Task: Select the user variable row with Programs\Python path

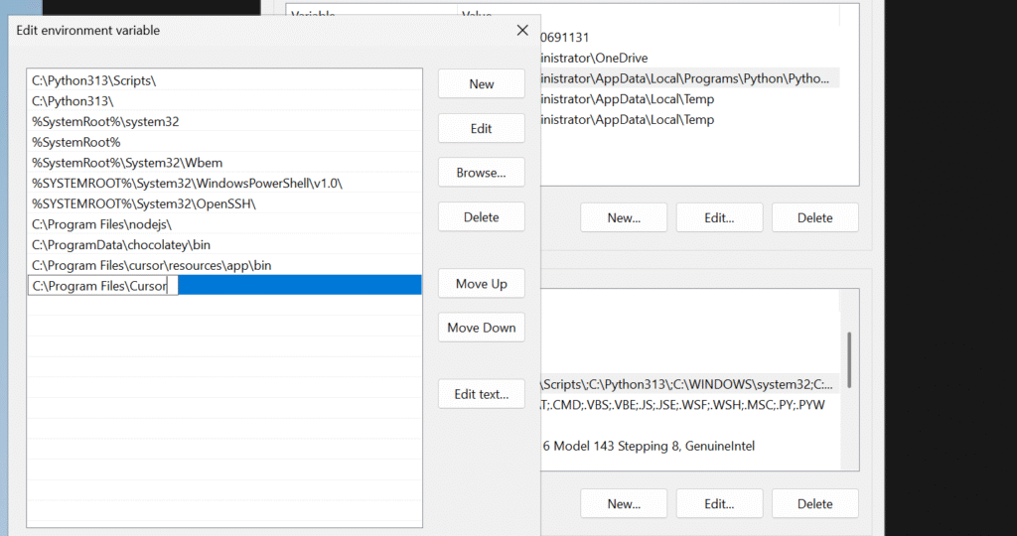Action: [x=689, y=78]
